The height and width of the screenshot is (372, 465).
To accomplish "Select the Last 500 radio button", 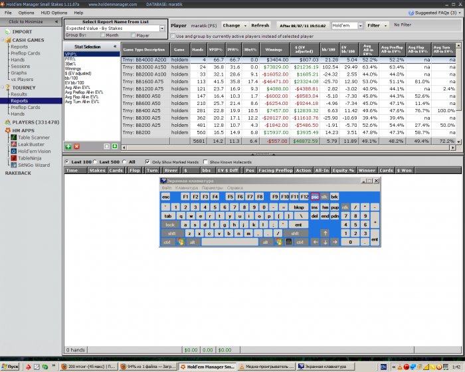I will (95, 161).
